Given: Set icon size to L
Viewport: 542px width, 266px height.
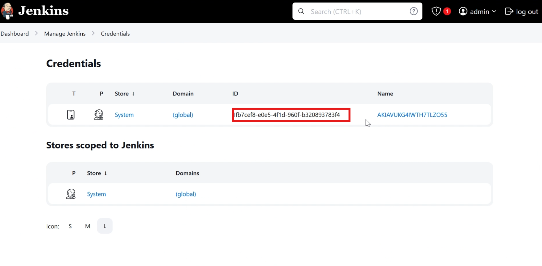Looking at the screenshot, I should click(105, 226).
